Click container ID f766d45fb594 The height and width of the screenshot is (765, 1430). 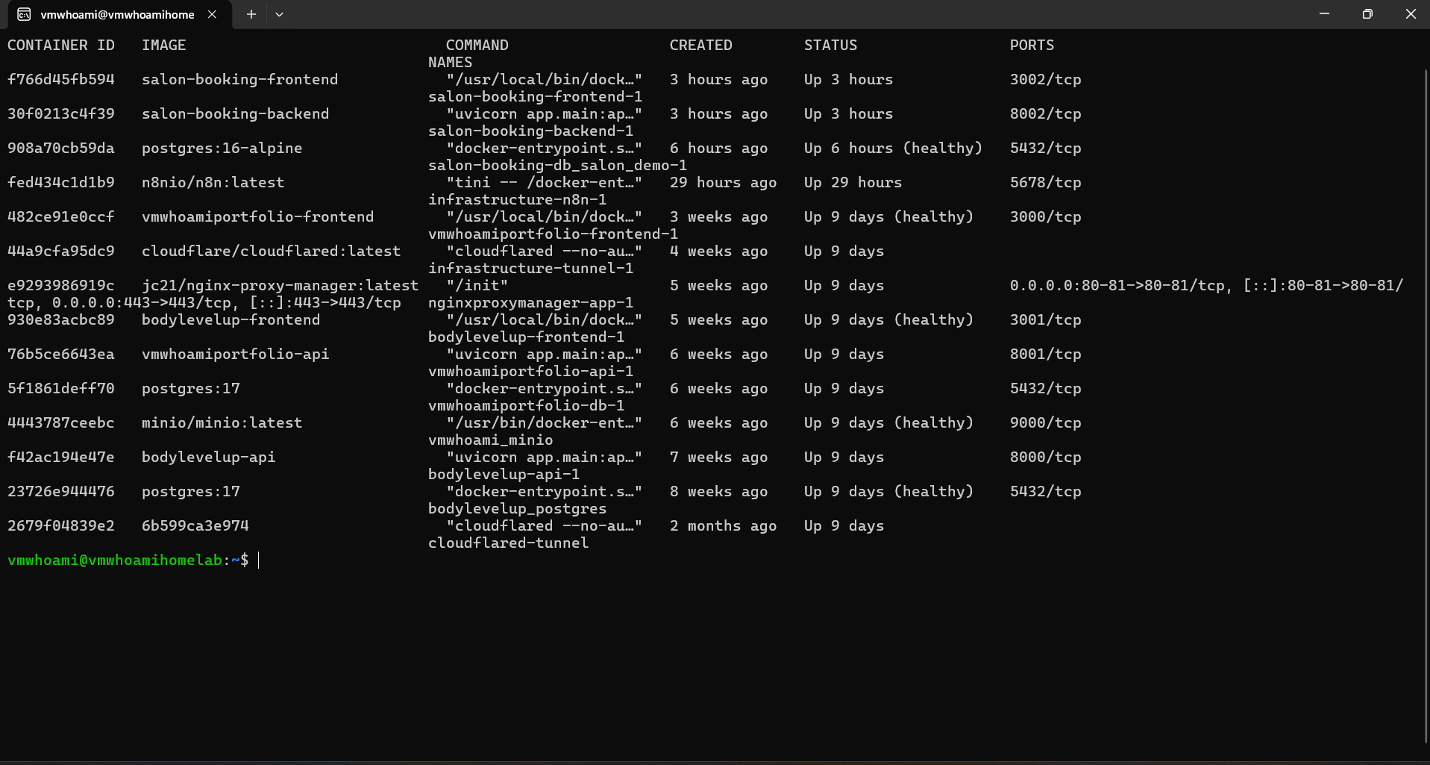[x=61, y=79]
